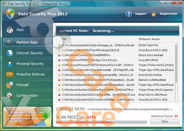Click the Main house icon
This screenshot has height=131, width=184.
(10, 30)
